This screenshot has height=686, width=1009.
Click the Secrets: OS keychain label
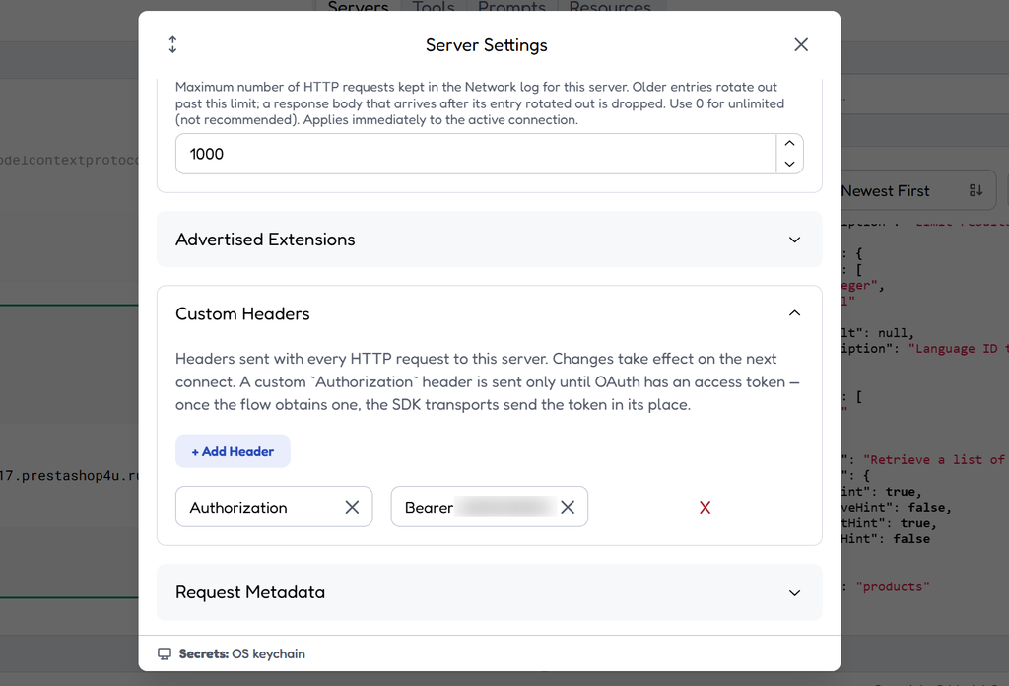(x=242, y=653)
